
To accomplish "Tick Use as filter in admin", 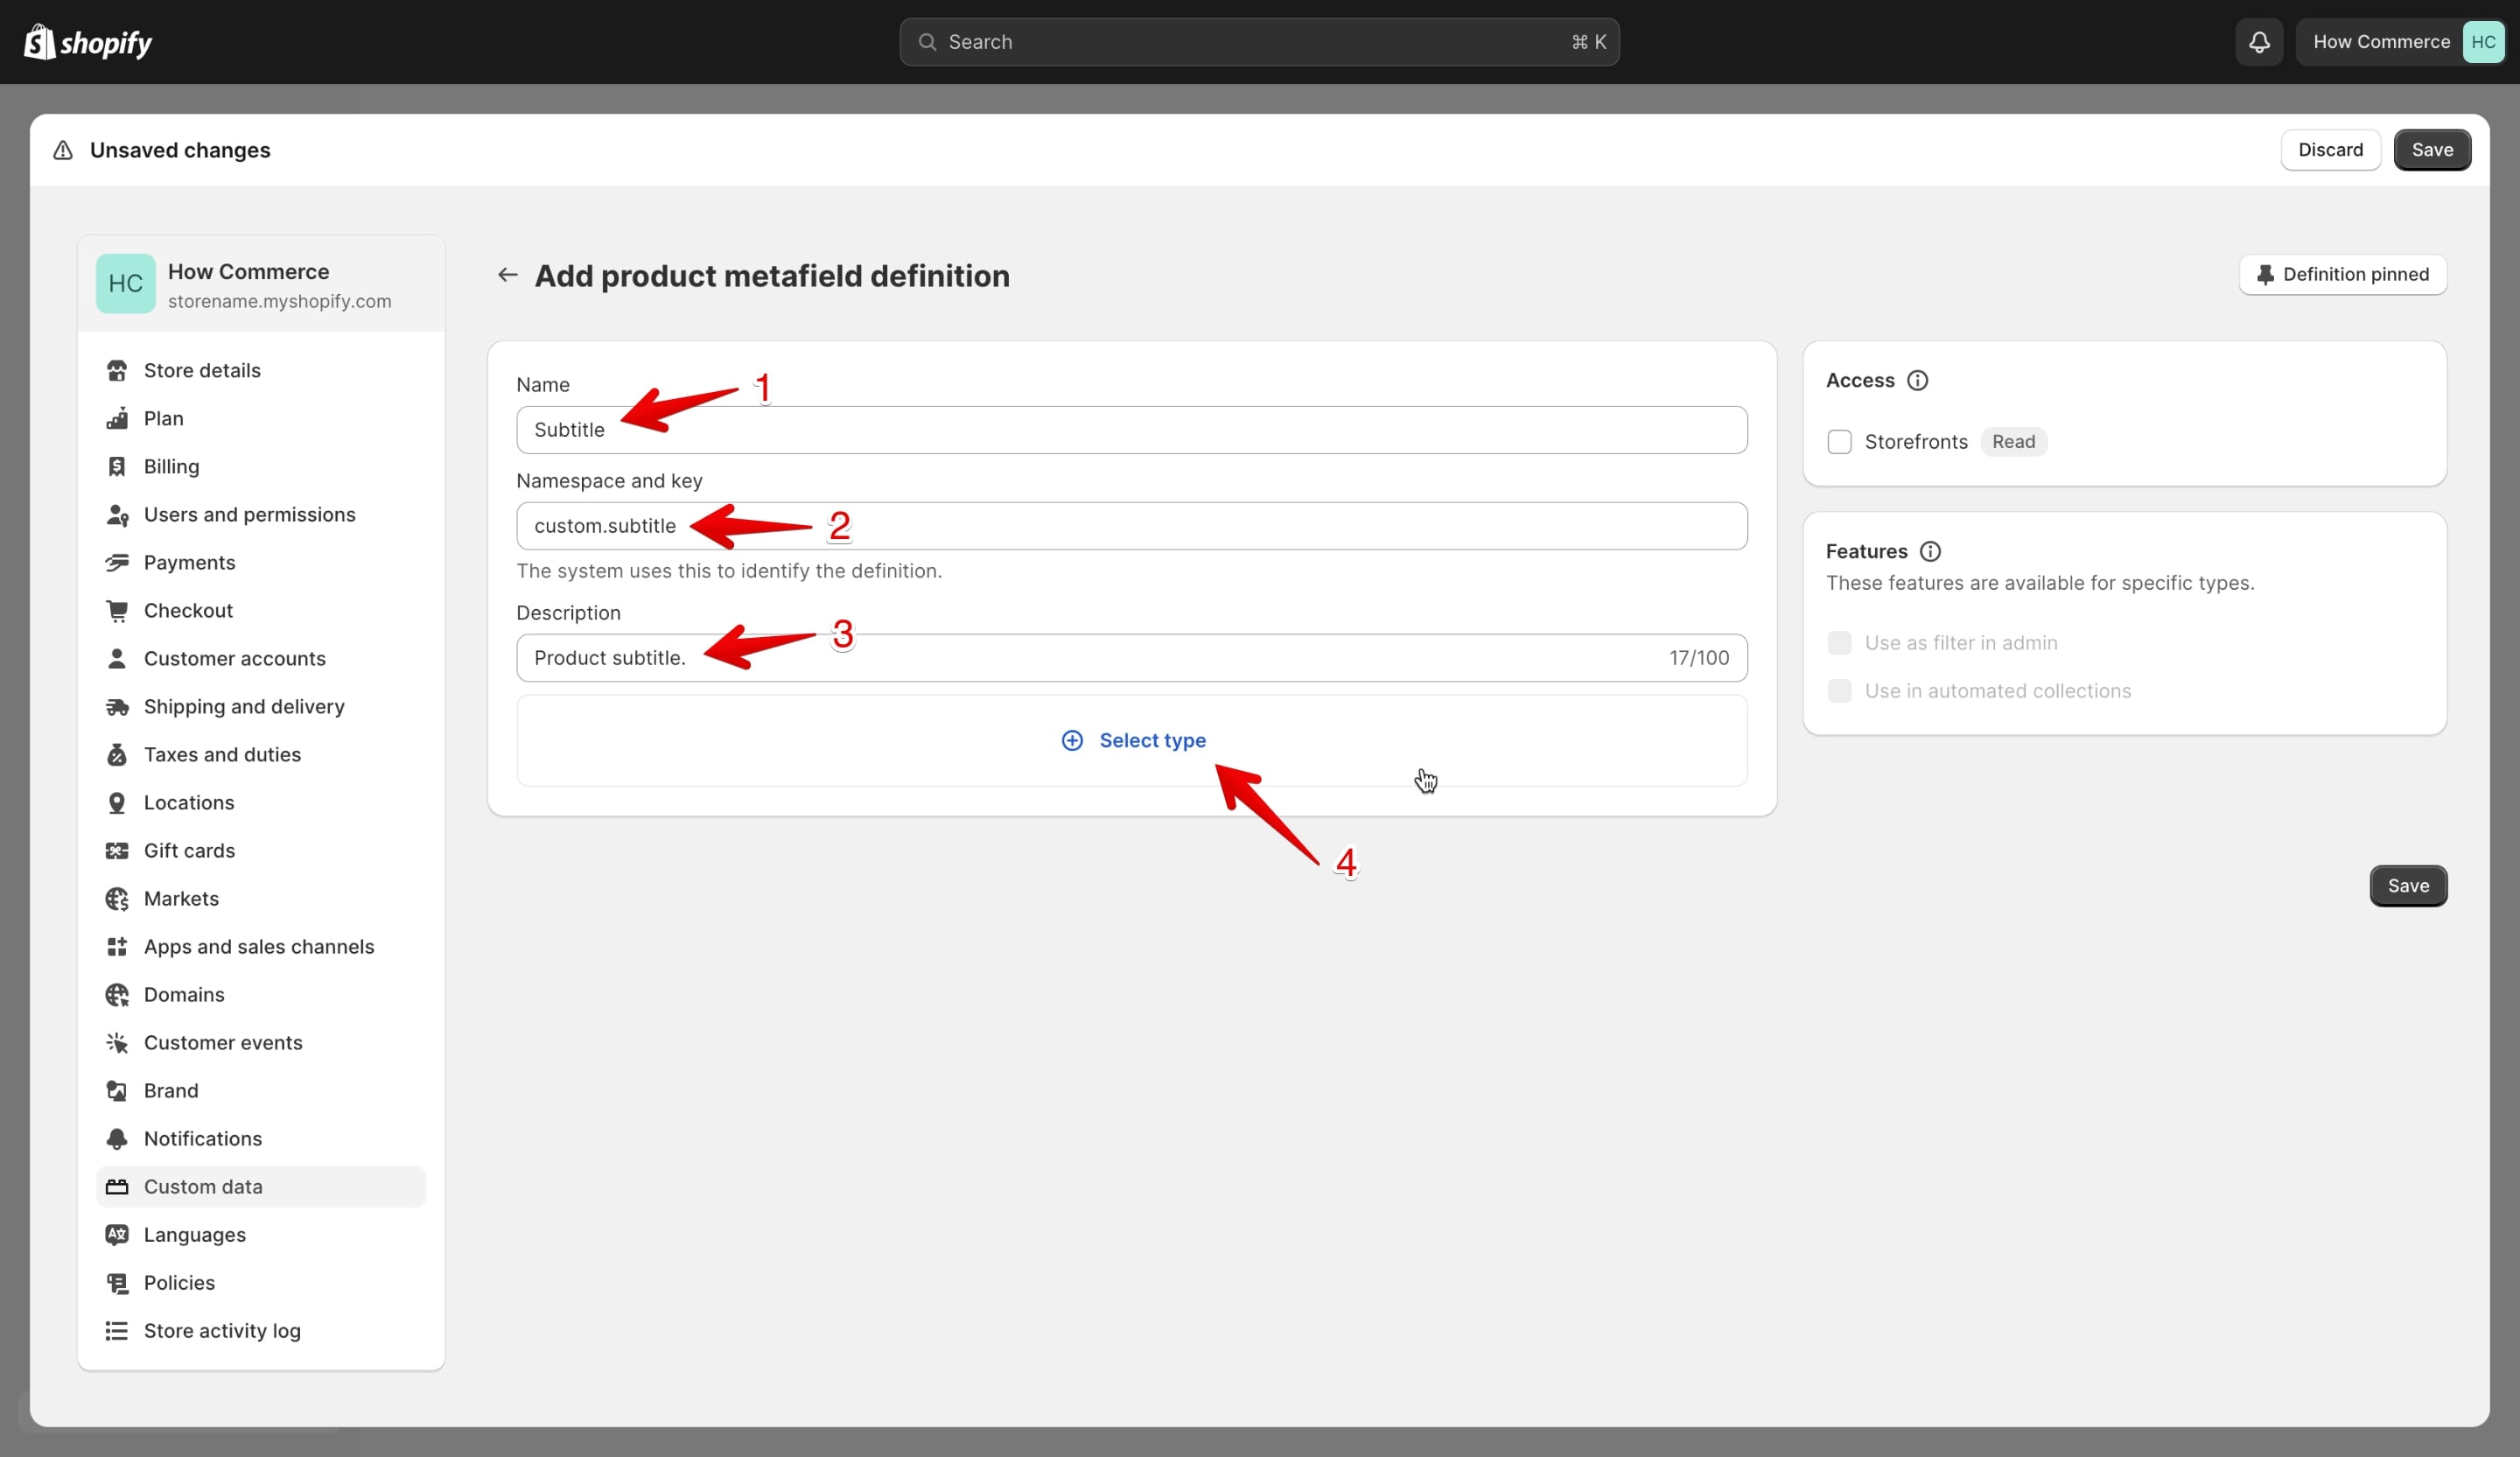I will tap(1839, 643).
